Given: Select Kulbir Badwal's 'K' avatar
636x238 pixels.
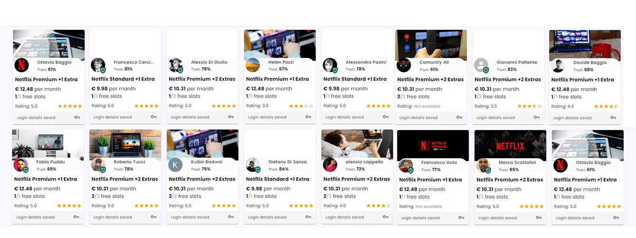Looking at the screenshot, I should [x=175, y=165].
